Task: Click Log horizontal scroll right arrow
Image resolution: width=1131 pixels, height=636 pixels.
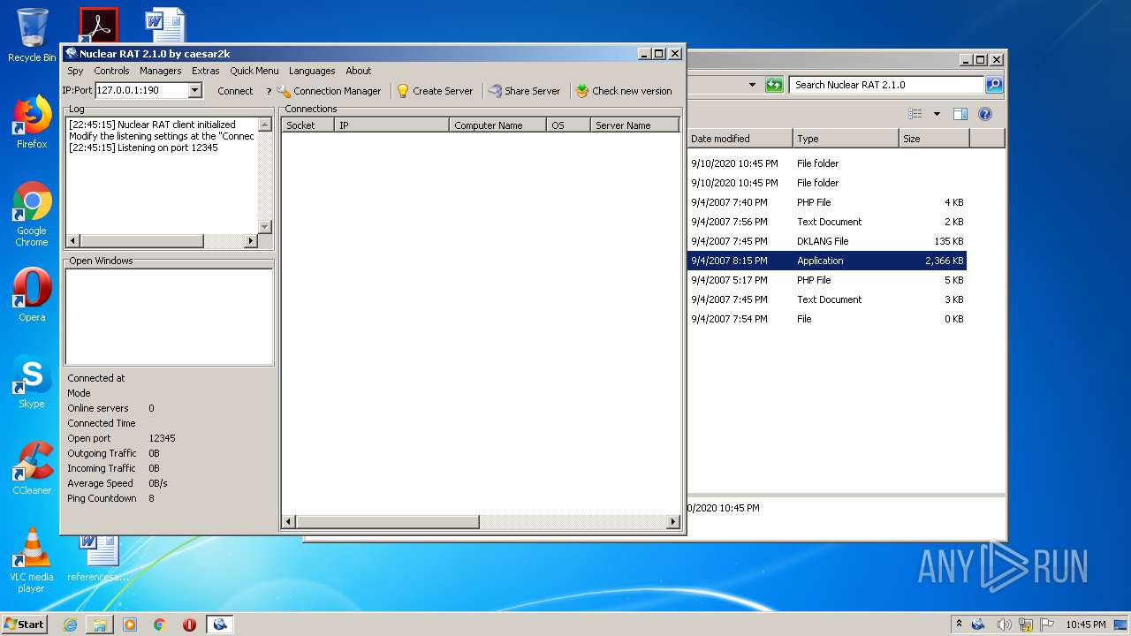Action: [x=251, y=241]
